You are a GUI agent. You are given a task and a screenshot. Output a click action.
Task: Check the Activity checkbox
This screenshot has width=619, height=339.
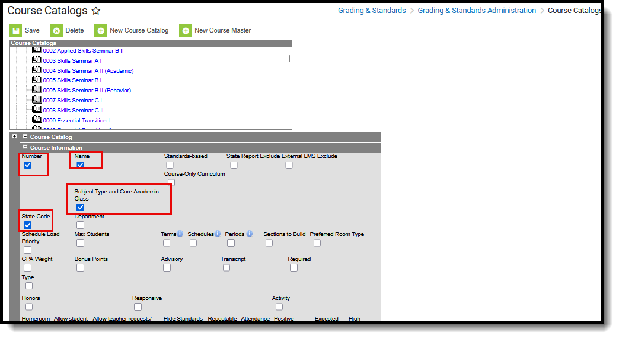(x=279, y=306)
